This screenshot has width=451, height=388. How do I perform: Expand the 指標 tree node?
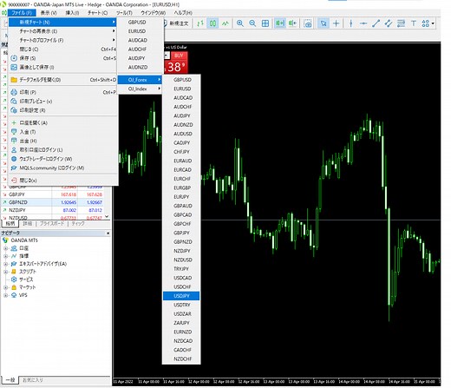click(x=5, y=256)
